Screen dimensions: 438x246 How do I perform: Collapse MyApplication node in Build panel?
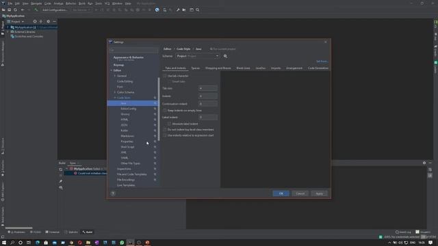coord(66,169)
